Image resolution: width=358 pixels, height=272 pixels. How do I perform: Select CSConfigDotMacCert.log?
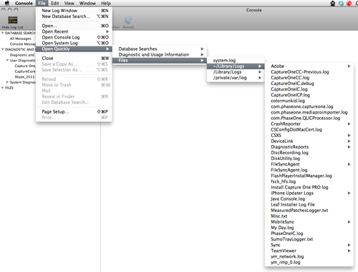tap(309, 130)
